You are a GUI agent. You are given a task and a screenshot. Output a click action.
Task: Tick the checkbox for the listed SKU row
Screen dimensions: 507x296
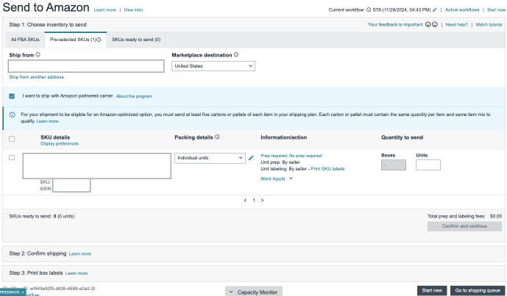12,157
